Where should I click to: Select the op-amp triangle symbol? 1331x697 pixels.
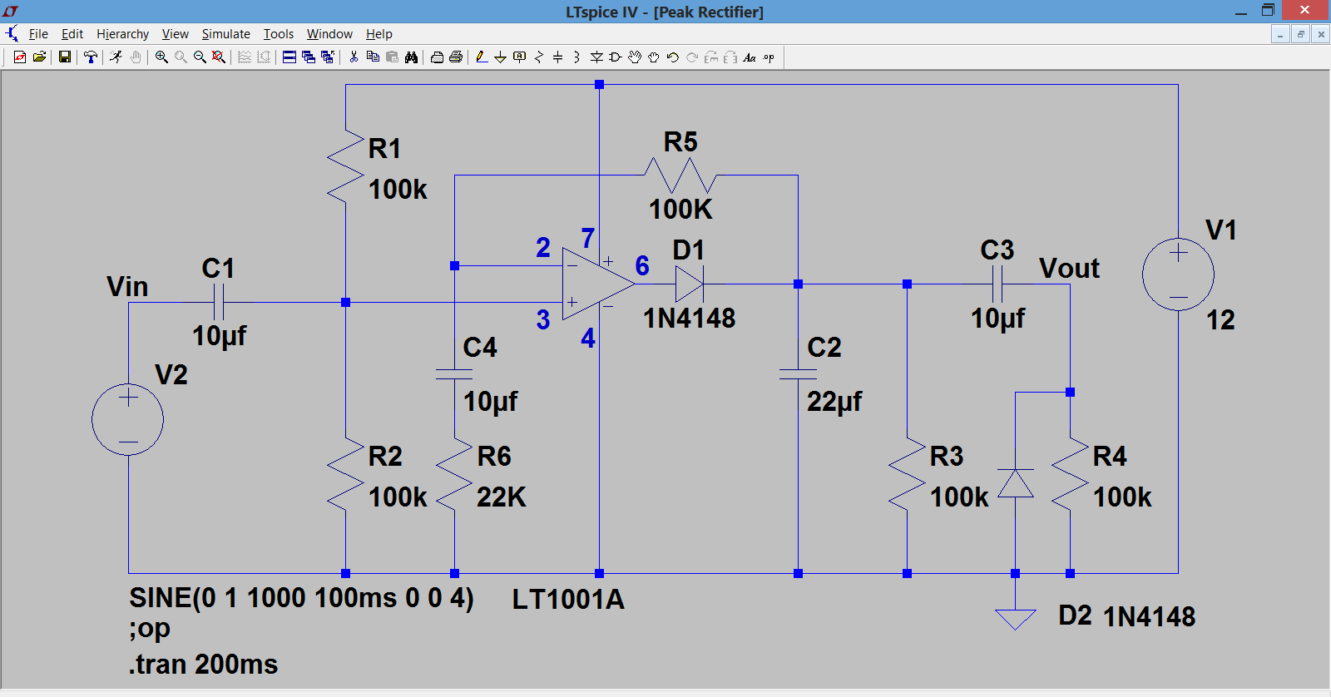[598, 284]
